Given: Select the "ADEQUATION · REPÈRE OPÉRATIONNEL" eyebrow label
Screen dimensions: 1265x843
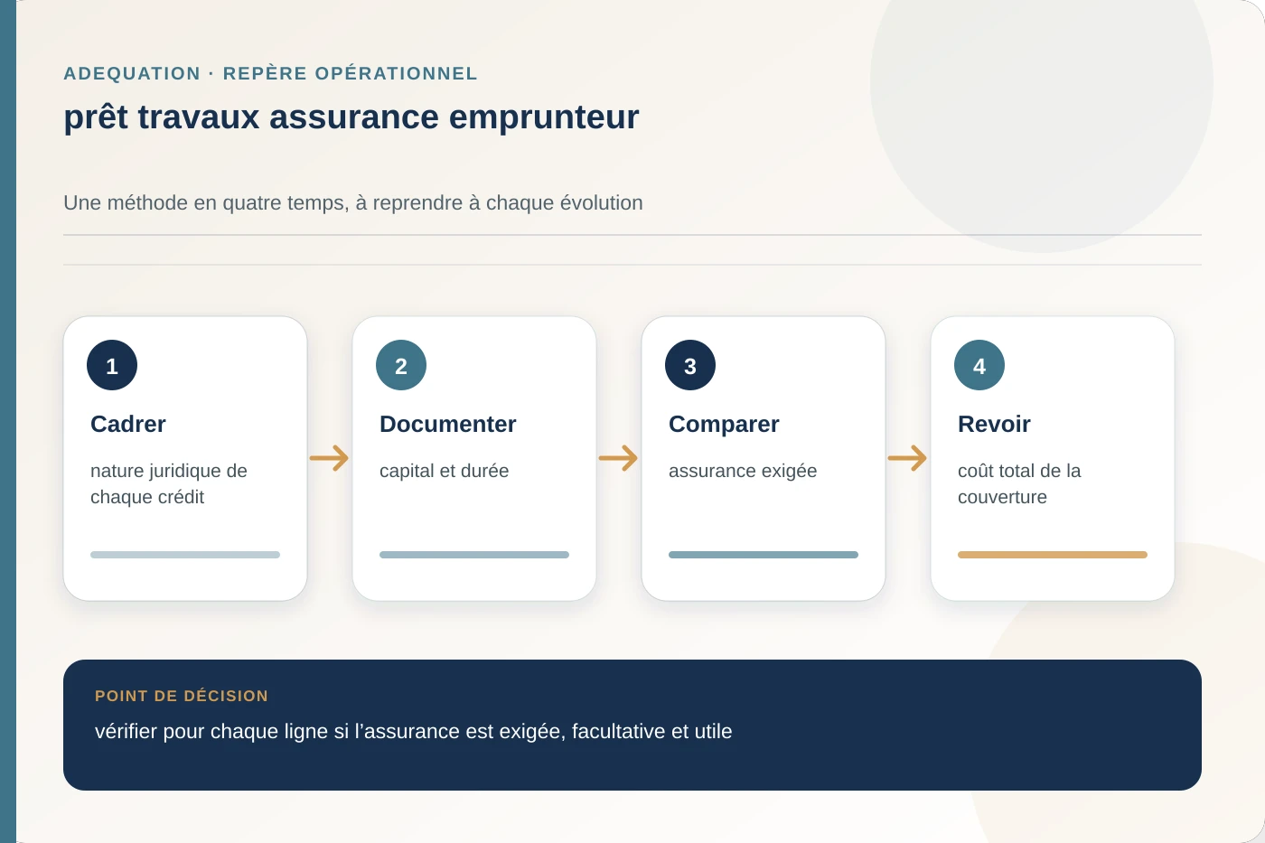Looking at the screenshot, I should pos(270,73).
